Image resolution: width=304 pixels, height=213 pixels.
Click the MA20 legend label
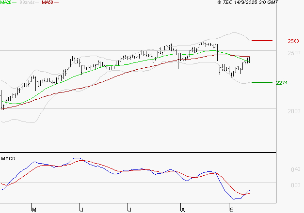pos(6,2)
